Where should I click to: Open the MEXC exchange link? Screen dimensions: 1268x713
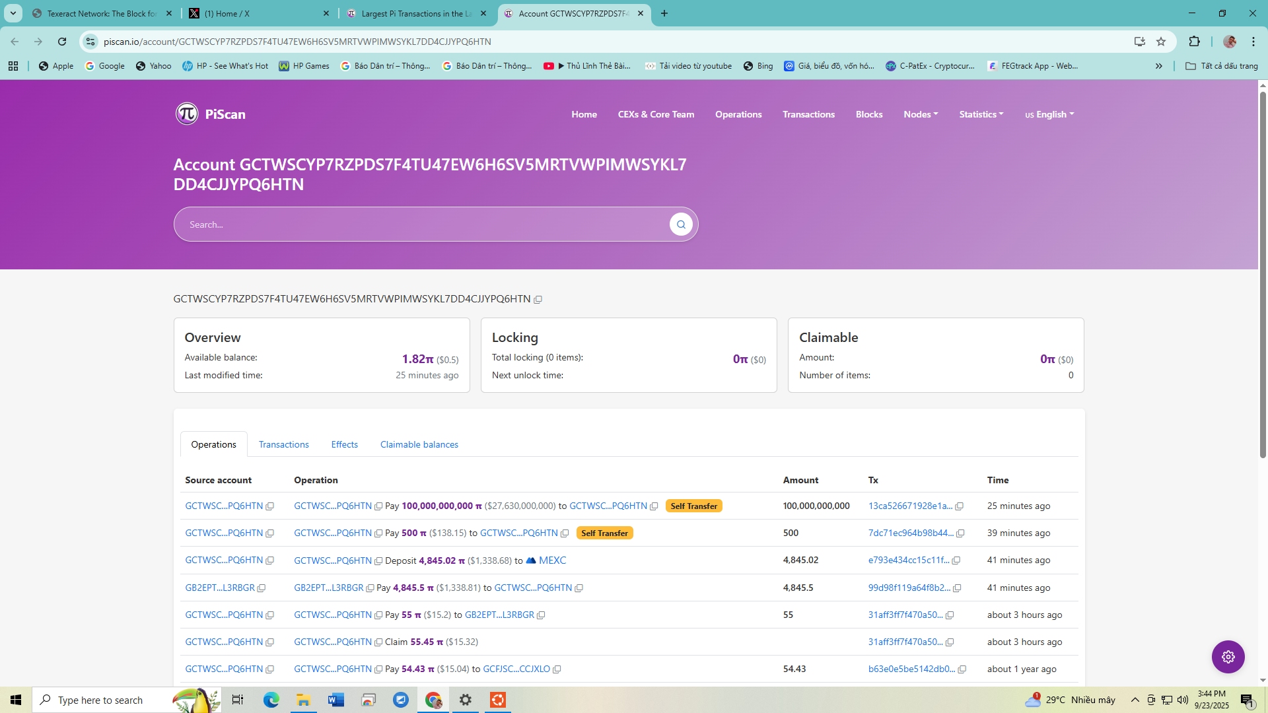click(551, 560)
